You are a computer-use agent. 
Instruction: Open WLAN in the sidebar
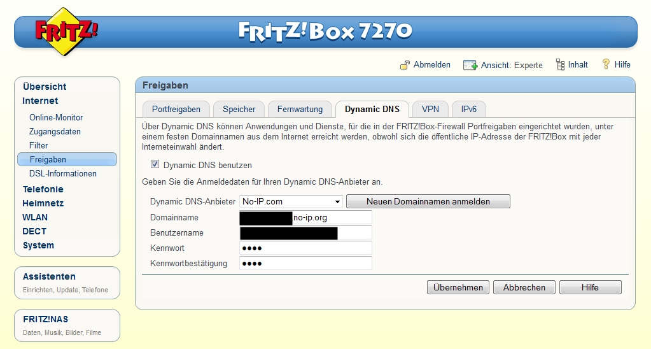35,218
